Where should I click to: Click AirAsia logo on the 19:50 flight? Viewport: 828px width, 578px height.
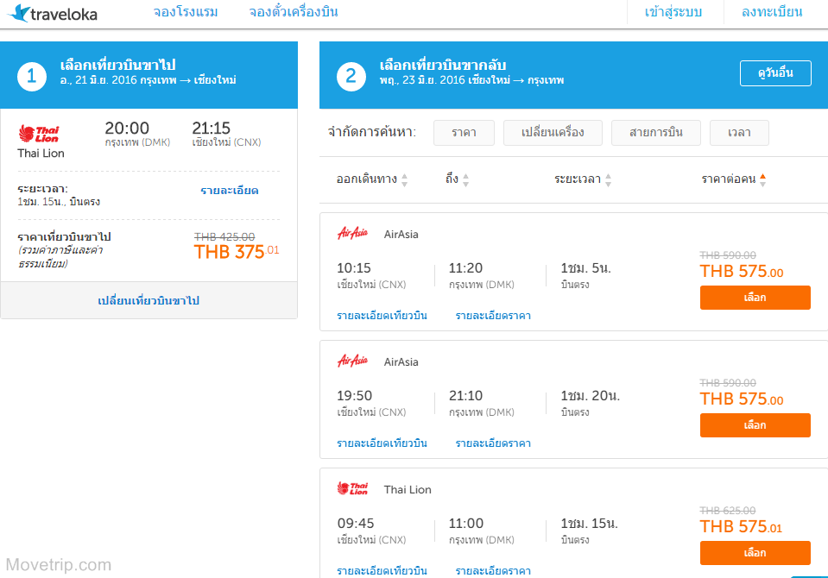coord(352,361)
